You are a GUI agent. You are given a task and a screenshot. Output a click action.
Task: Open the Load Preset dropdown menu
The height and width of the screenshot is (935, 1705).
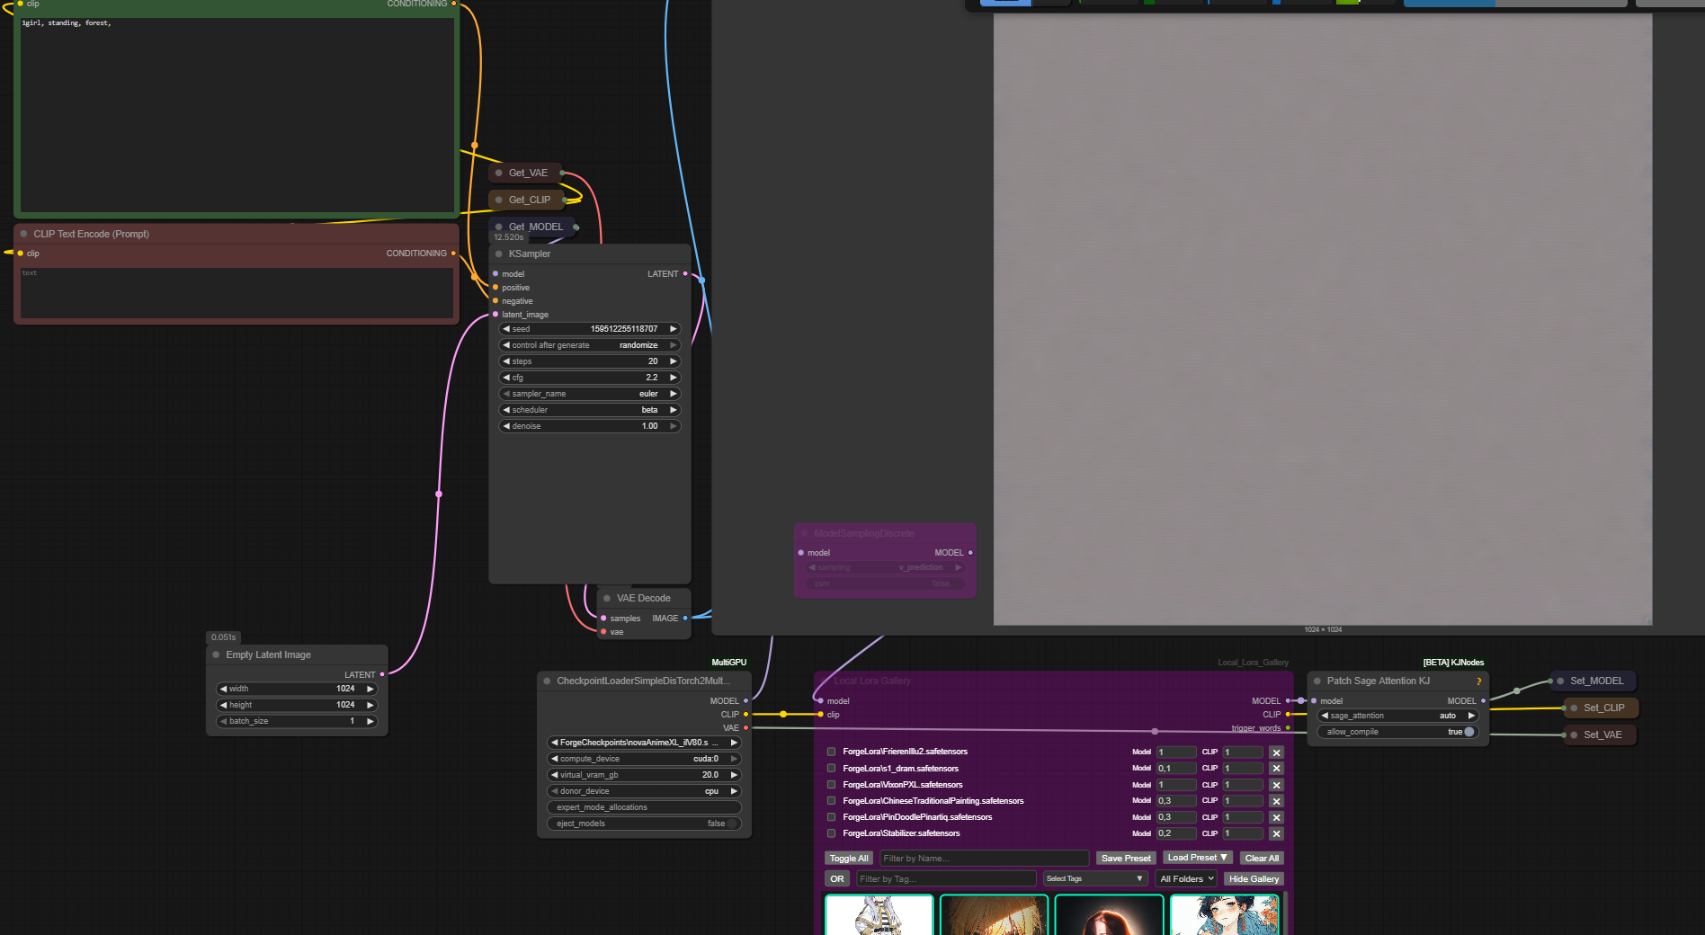pos(1197,858)
